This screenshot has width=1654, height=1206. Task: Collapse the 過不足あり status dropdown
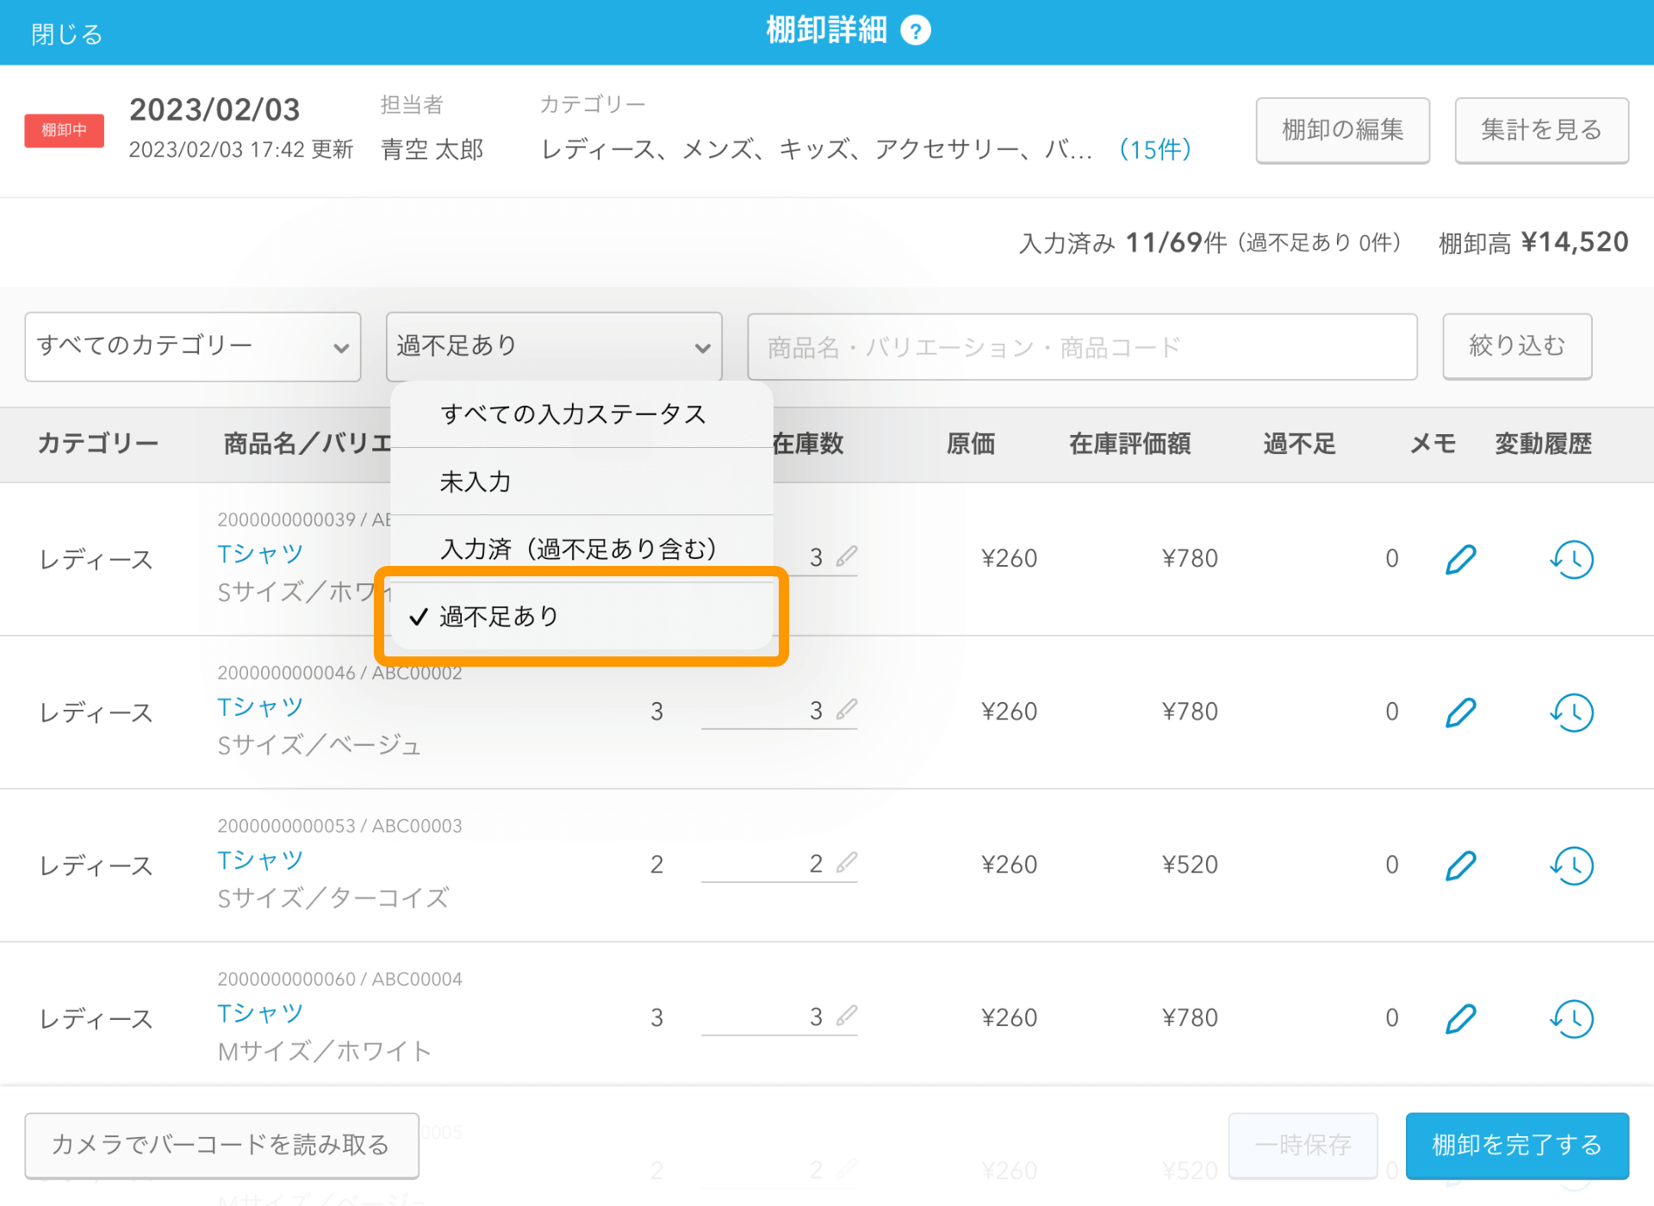tap(554, 346)
